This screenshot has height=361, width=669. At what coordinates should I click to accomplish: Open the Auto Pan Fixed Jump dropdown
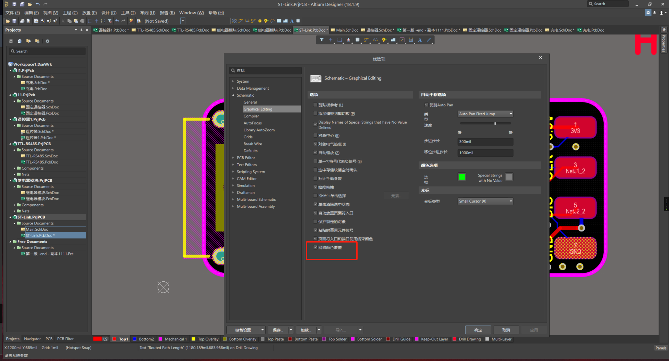point(485,114)
